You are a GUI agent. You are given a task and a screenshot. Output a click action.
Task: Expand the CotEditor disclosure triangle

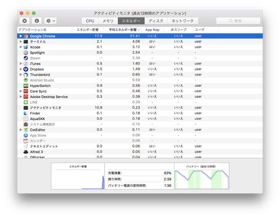[x=21, y=130]
